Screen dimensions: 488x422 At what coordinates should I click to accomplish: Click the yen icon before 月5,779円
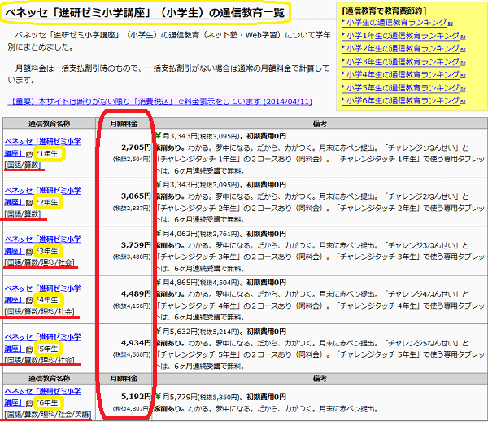(x=158, y=397)
